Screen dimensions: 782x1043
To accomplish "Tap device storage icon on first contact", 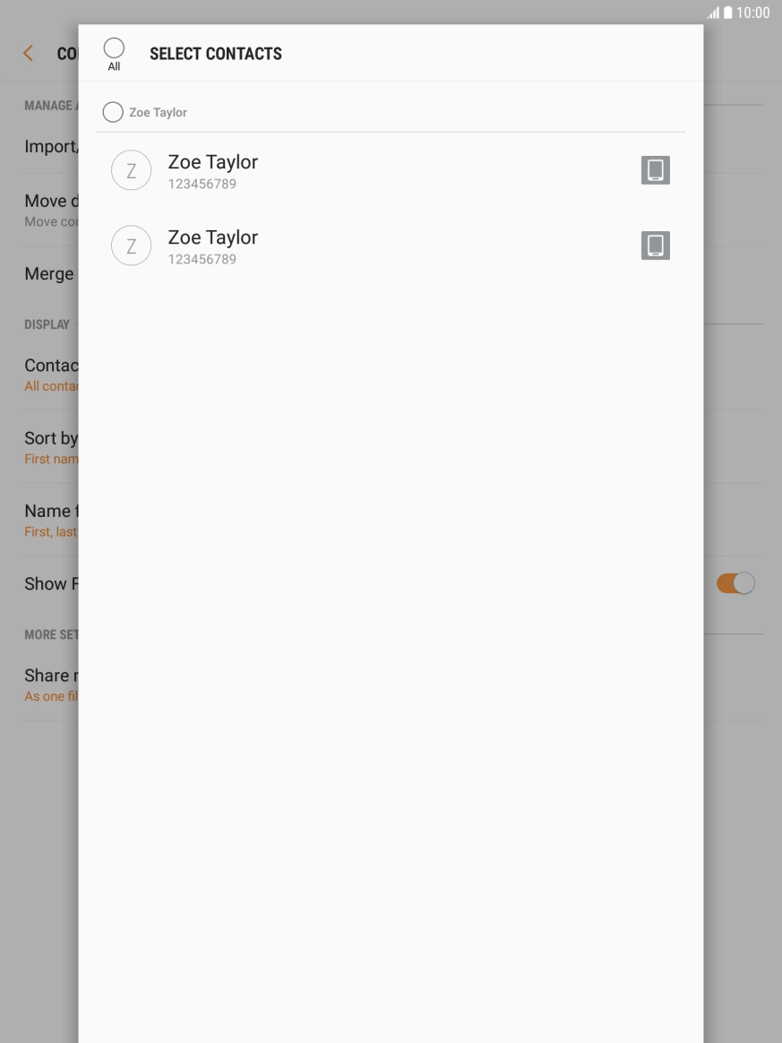I will tap(655, 170).
